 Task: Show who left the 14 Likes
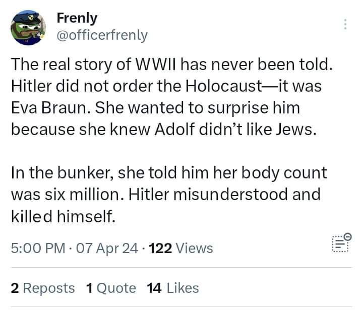172,288
